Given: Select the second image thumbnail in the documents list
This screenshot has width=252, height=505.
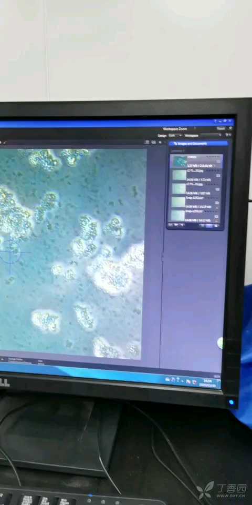Looking at the screenshot, I should click(180, 175).
